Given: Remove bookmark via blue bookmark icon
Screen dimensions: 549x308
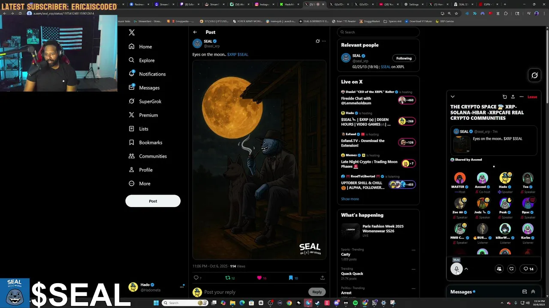Looking at the screenshot, I should [x=290, y=278].
